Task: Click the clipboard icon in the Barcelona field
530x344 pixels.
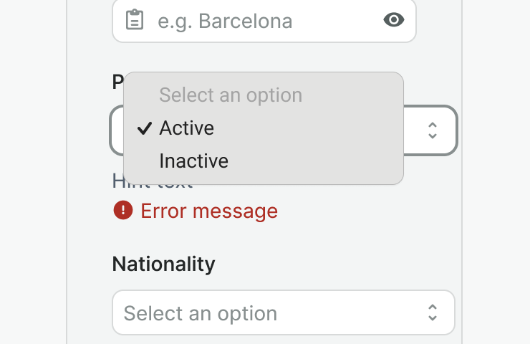Action: click(133, 20)
